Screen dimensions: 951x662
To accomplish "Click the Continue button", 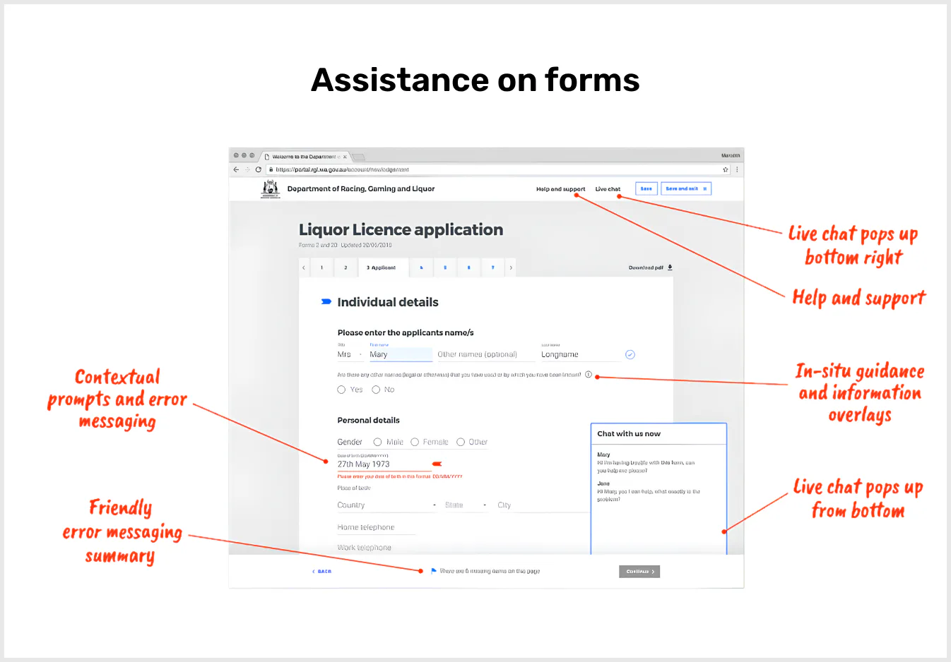I will pyautogui.click(x=639, y=572).
